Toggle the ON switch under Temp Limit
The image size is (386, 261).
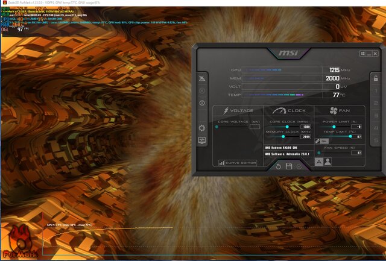[x=324, y=140]
